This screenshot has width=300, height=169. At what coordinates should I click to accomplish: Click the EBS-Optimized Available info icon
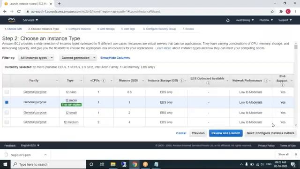208,83
